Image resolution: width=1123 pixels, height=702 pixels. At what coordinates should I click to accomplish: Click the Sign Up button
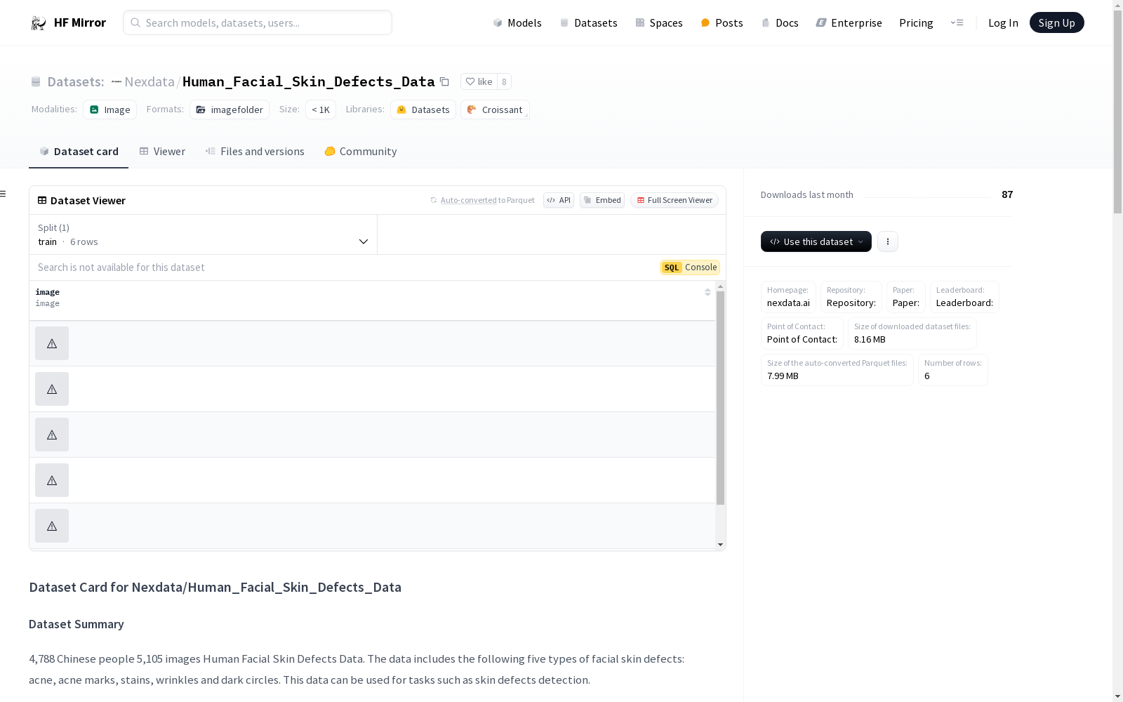[1056, 22]
